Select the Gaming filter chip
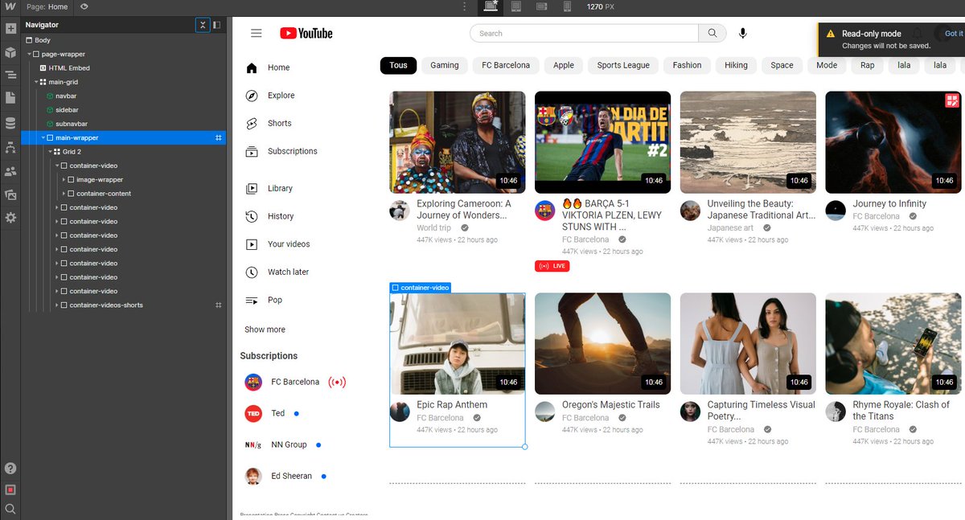The width and height of the screenshot is (965, 520). point(444,65)
